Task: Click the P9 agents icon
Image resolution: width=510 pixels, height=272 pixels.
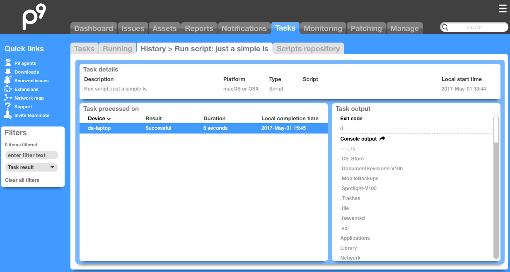Action: click(8, 63)
